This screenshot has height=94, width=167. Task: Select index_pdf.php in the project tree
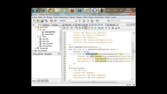(x=47, y=46)
